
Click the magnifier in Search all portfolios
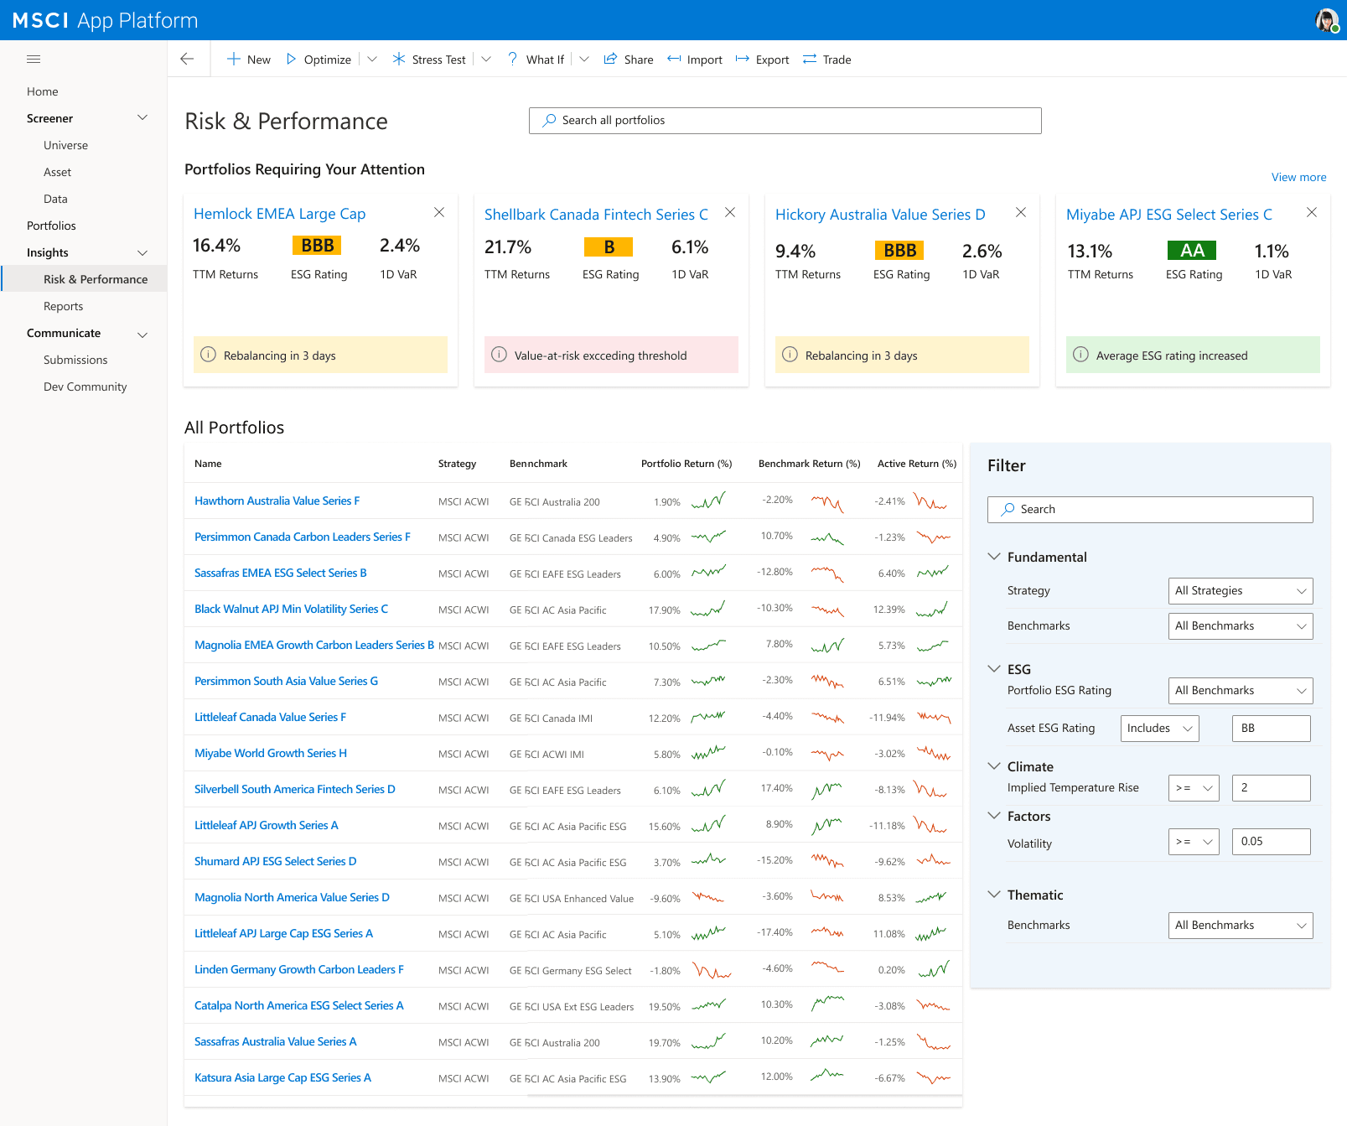[x=549, y=120]
